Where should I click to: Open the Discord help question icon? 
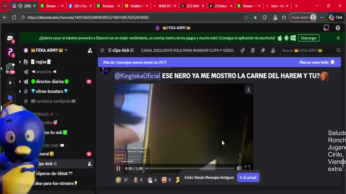coord(338,28)
